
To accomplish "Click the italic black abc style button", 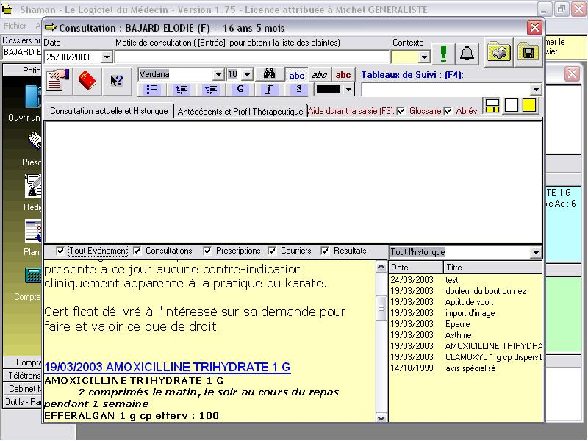I will click(x=320, y=75).
